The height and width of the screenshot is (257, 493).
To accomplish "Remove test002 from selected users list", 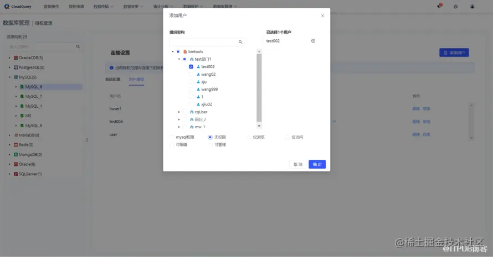I will tap(313, 41).
